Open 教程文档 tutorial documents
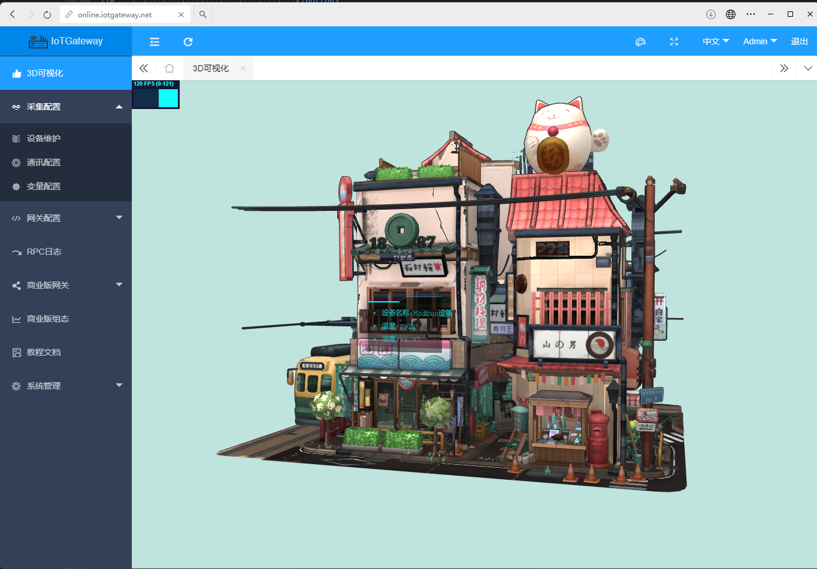 coord(44,352)
